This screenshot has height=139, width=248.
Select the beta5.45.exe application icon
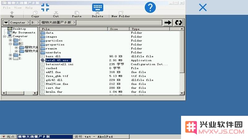click(x=42, y=60)
